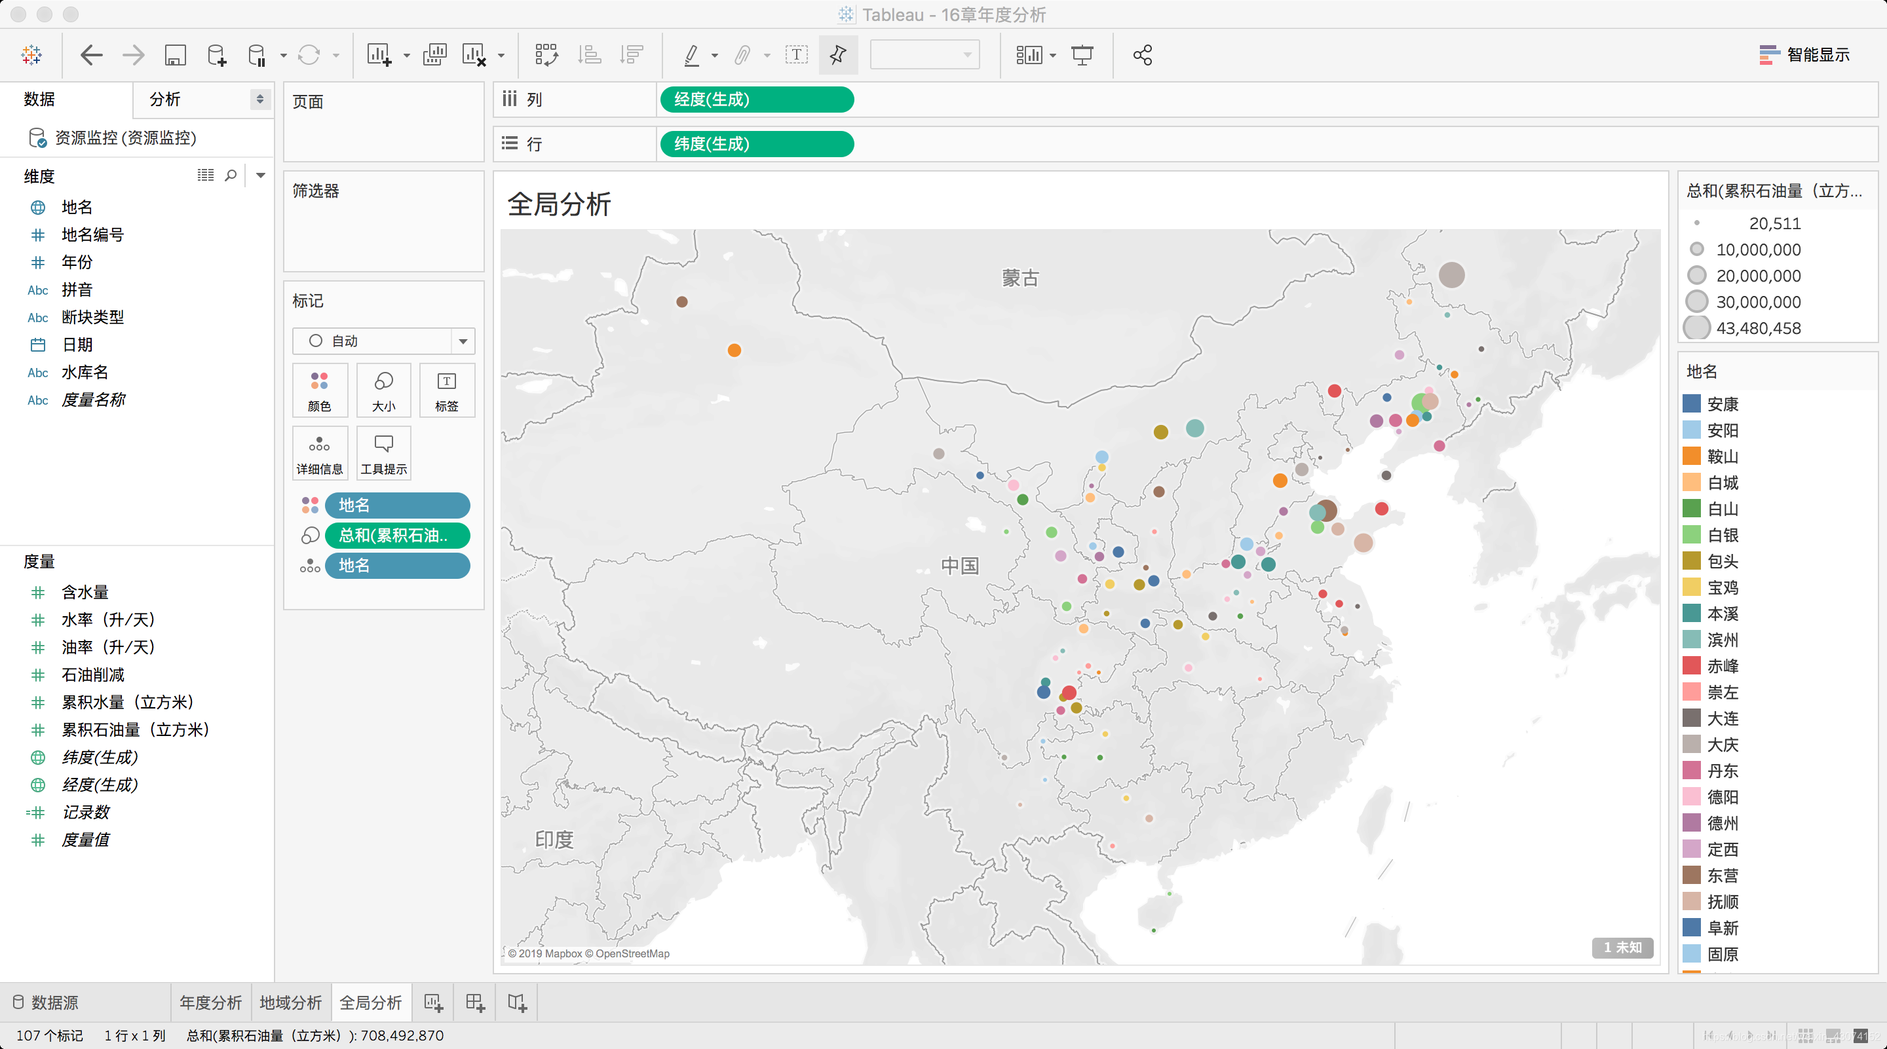The width and height of the screenshot is (1887, 1049).
Task: Switch to the 分析 pane tab
Action: [x=165, y=100]
